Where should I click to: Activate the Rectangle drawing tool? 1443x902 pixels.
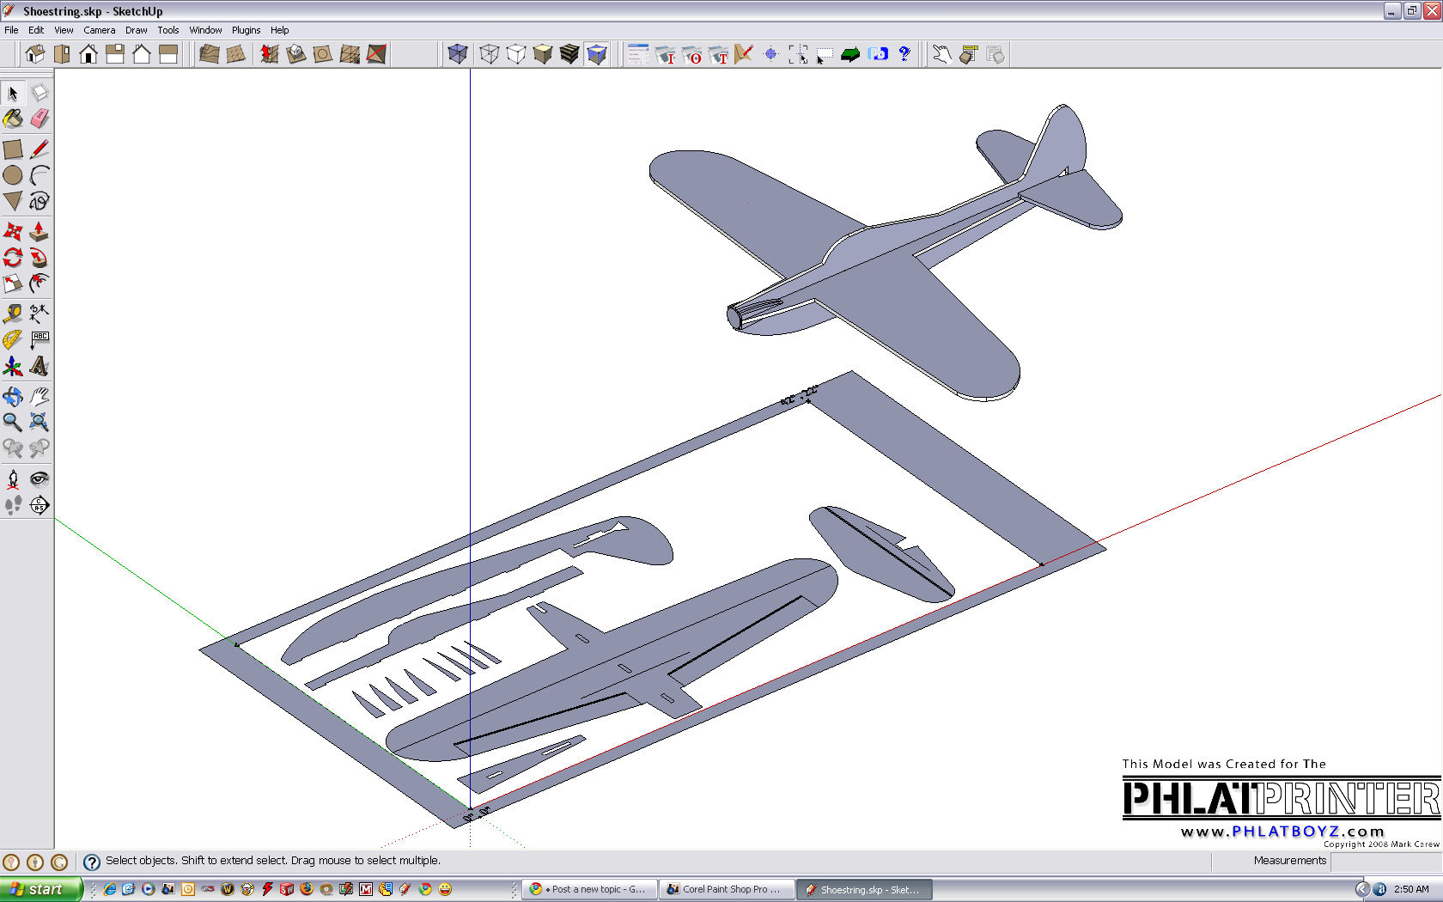click(x=13, y=149)
